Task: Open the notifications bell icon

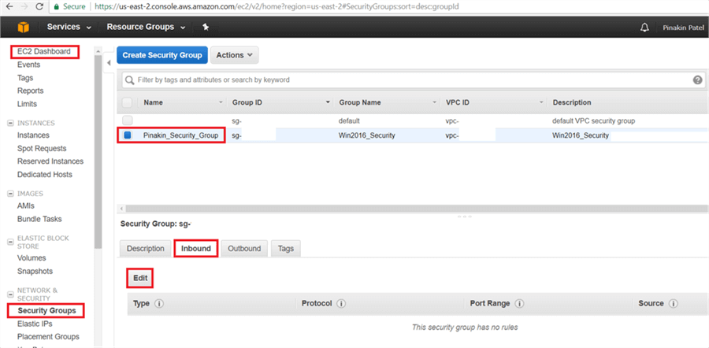Action: pos(644,28)
